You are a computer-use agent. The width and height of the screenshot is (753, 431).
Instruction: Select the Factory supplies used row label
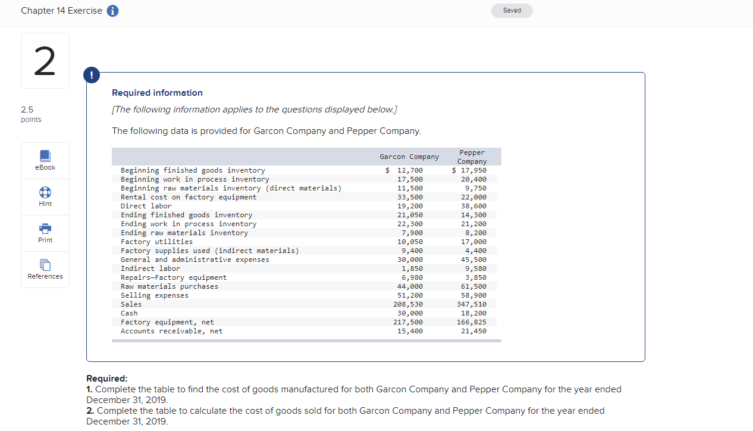[x=209, y=251]
